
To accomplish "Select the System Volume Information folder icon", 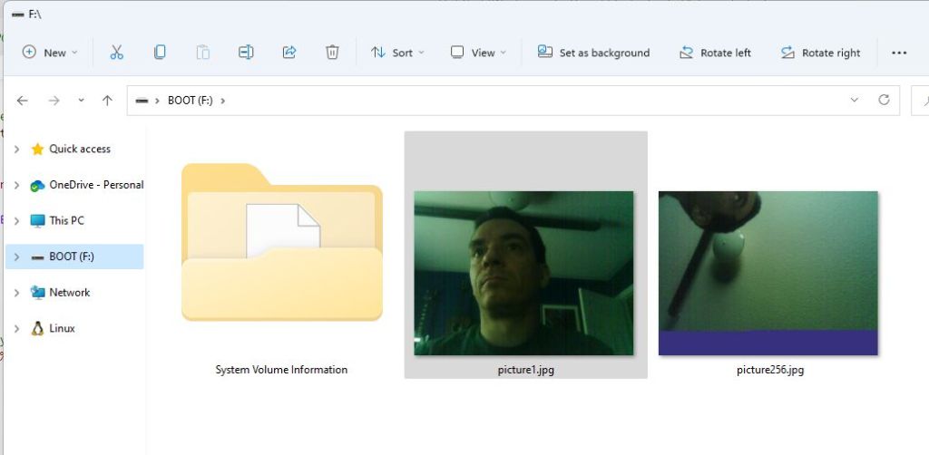I will (282, 242).
